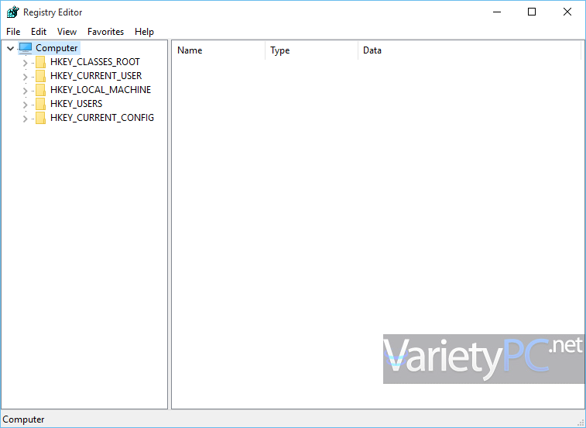Image resolution: width=586 pixels, height=428 pixels.
Task: Click the HKEY_CURRENT_USER folder icon
Action: (x=41, y=76)
